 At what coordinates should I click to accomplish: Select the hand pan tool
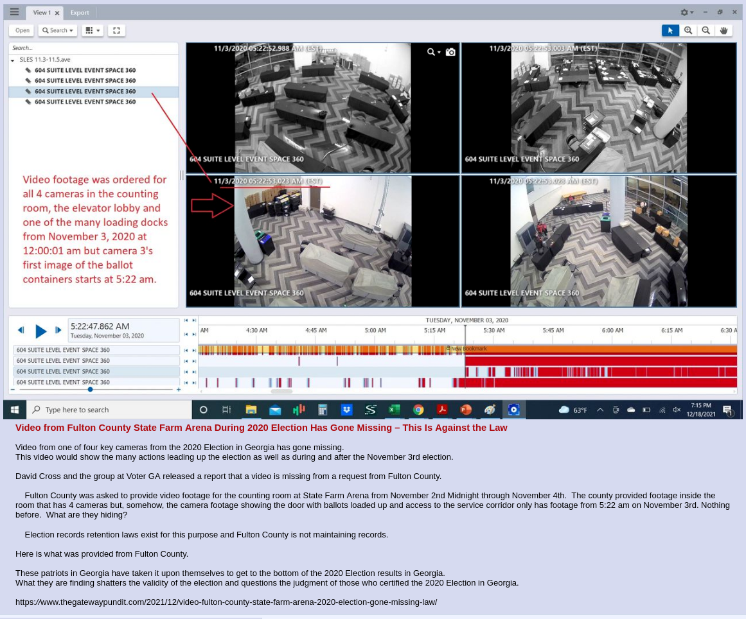pyautogui.click(x=724, y=30)
